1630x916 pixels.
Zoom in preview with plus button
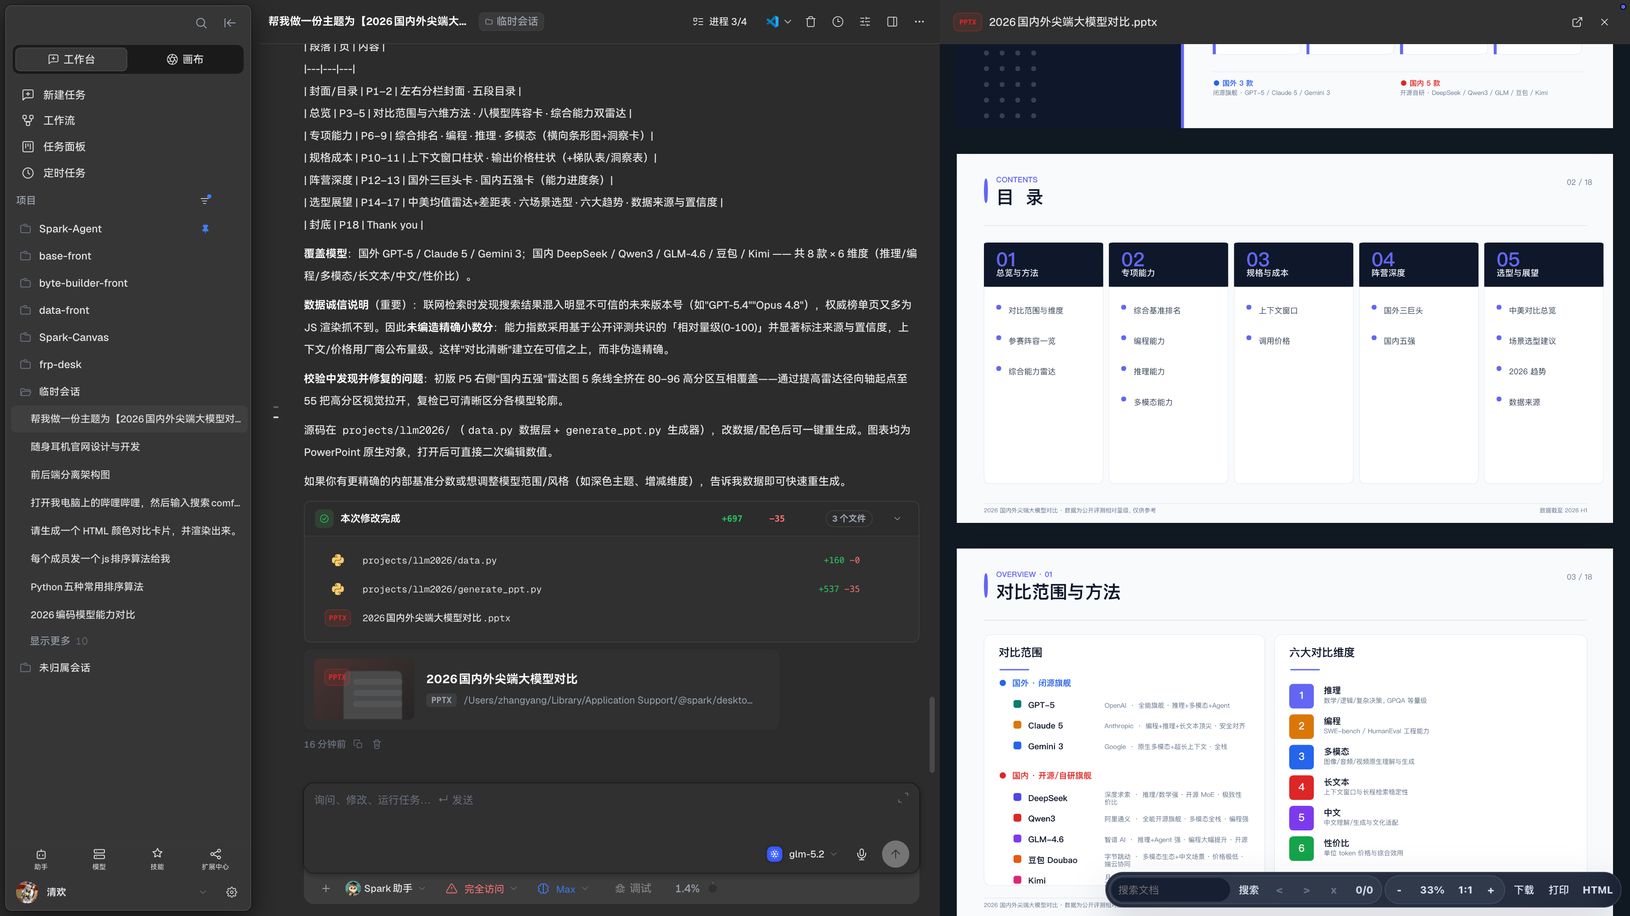point(1490,889)
